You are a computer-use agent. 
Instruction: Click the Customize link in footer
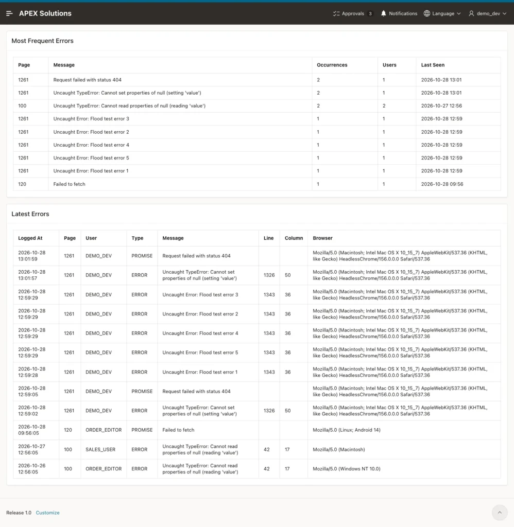[48, 513]
